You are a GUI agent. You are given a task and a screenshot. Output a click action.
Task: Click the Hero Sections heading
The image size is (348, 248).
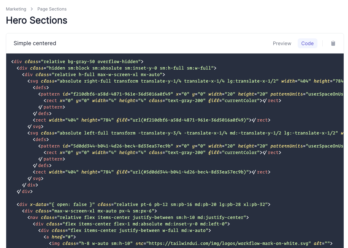(x=37, y=20)
